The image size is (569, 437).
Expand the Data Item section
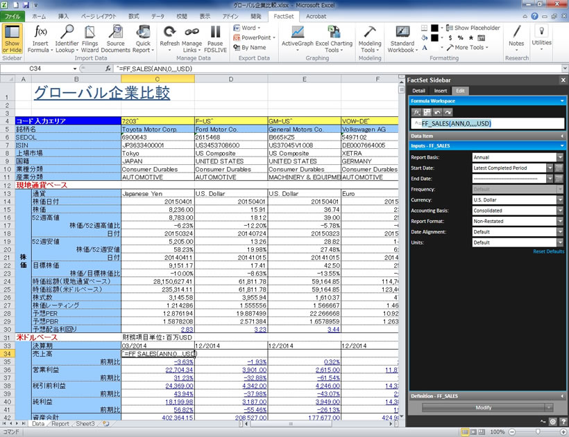pos(562,136)
